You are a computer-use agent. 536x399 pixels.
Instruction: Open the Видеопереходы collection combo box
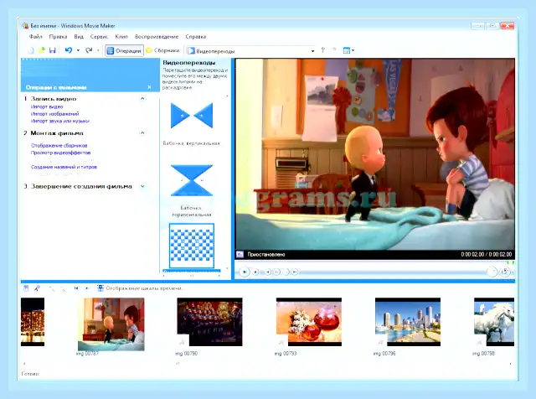click(251, 51)
